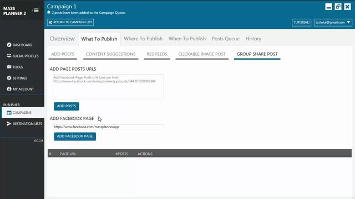
Task: Click the notification bell icon
Action: click(49, 12)
